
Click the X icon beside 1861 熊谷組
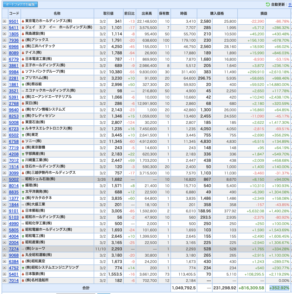(x=4, y=84)
